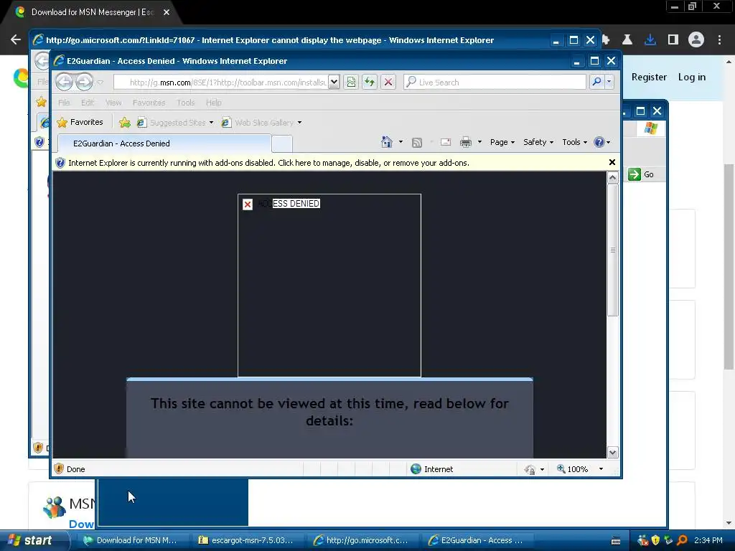Close the Download for MSN Messenger Chrome tab
The height and width of the screenshot is (551, 735).
pos(167,12)
